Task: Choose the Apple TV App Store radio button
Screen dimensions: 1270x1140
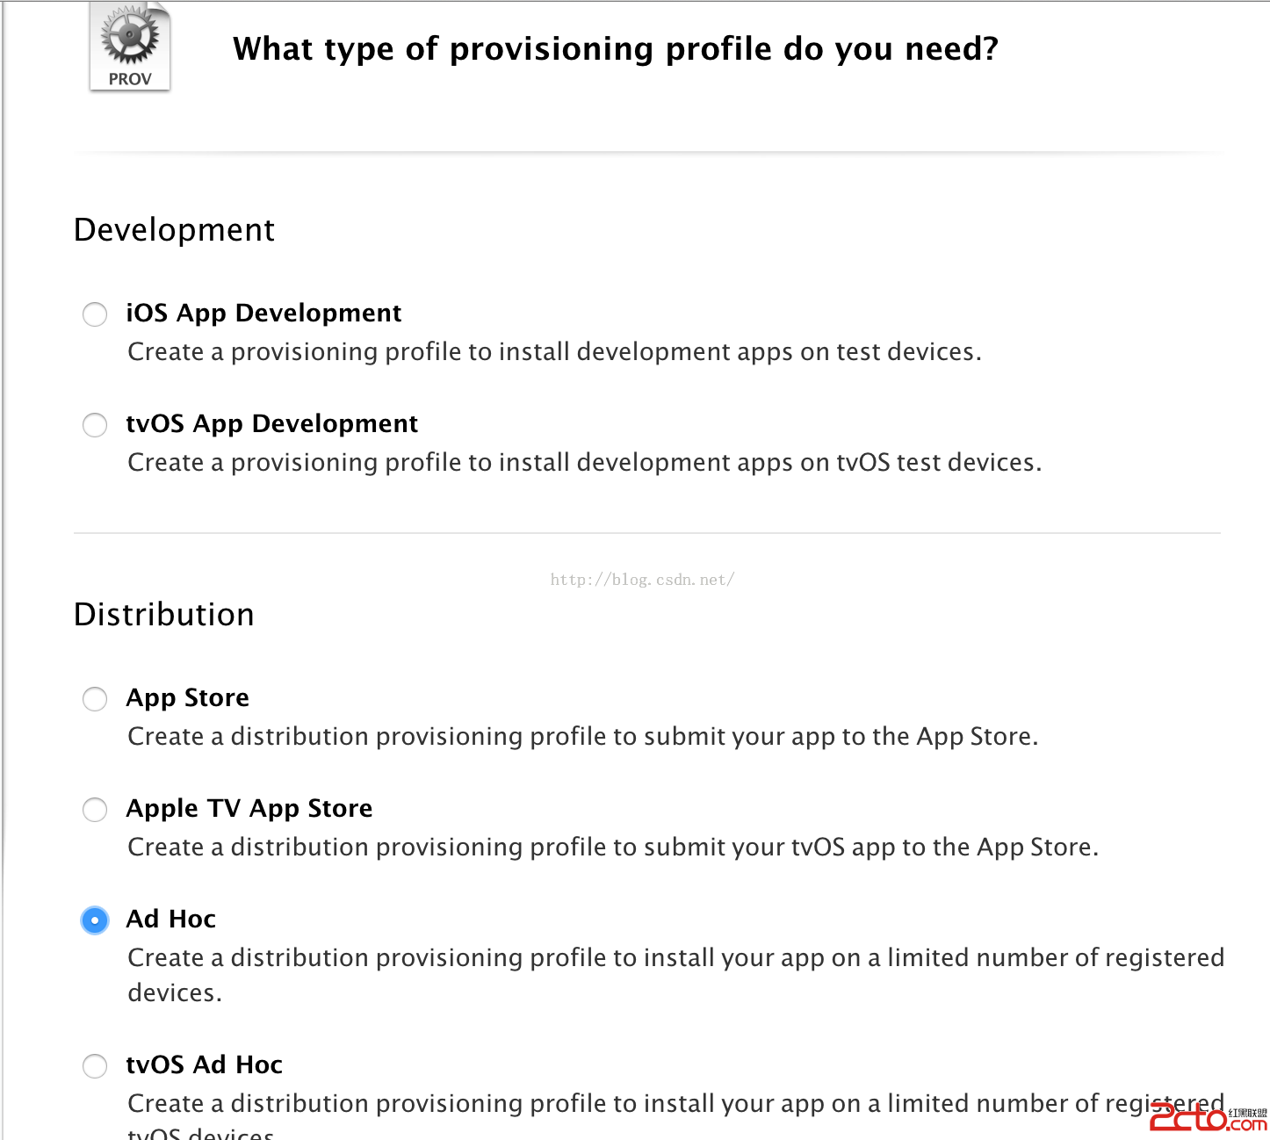Action: pyautogui.click(x=95, y=810)
